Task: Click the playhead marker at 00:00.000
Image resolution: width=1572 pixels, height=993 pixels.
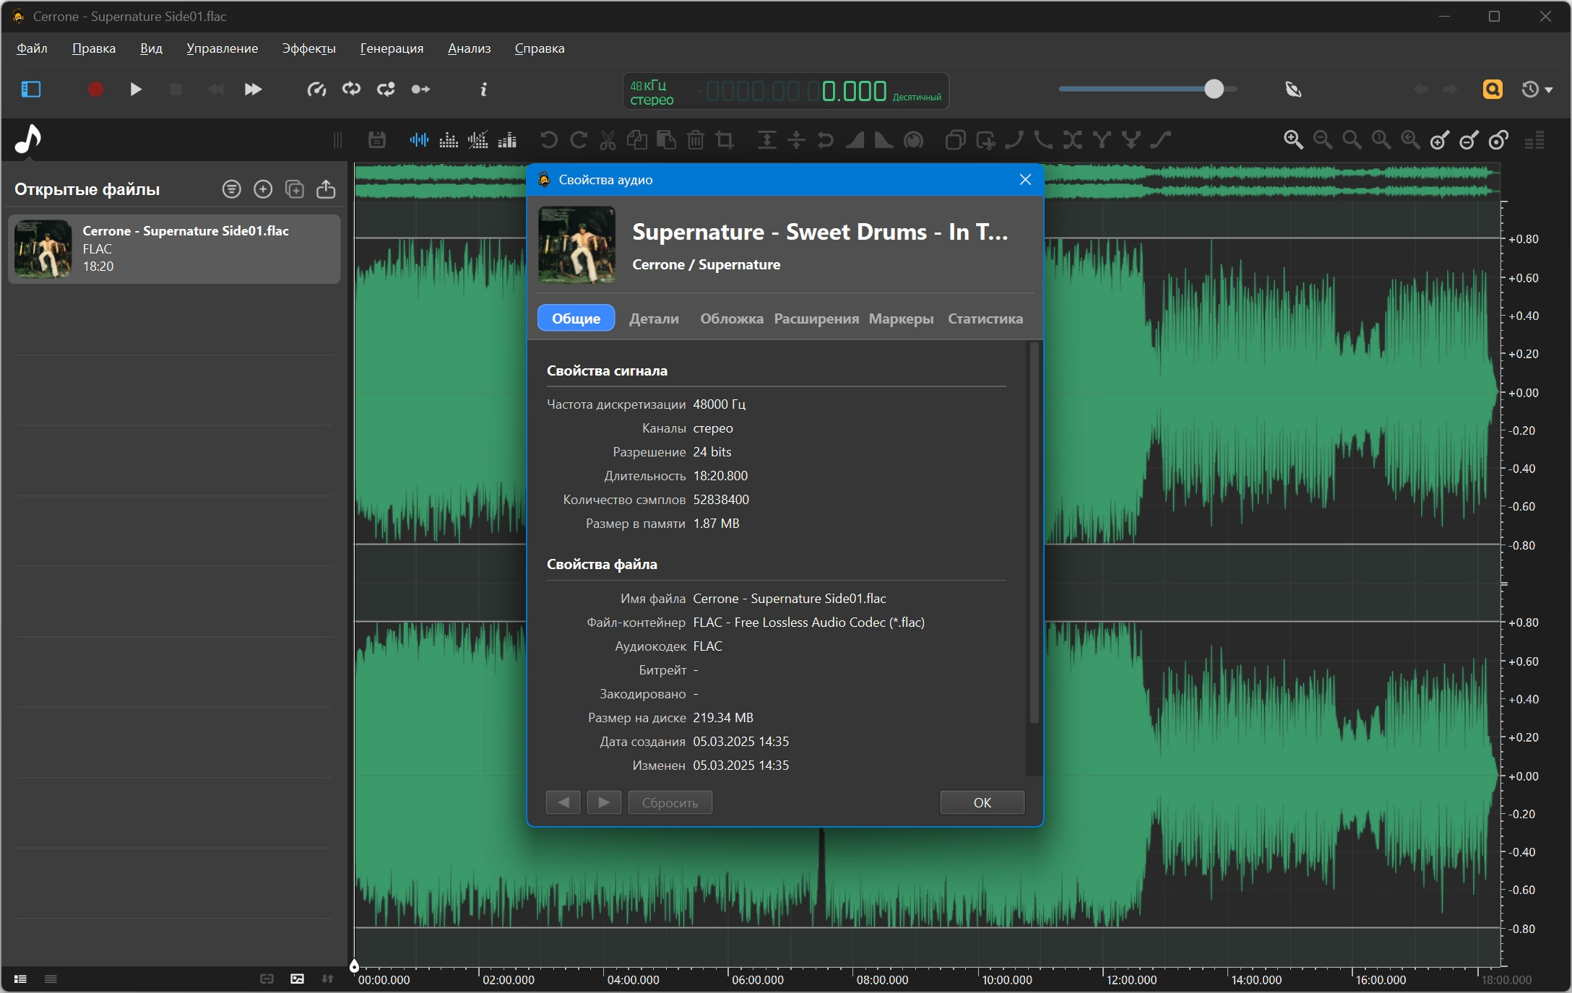Action: [354, 966]
